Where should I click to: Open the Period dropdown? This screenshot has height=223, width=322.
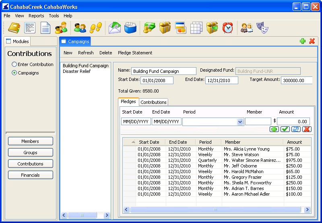240,122
